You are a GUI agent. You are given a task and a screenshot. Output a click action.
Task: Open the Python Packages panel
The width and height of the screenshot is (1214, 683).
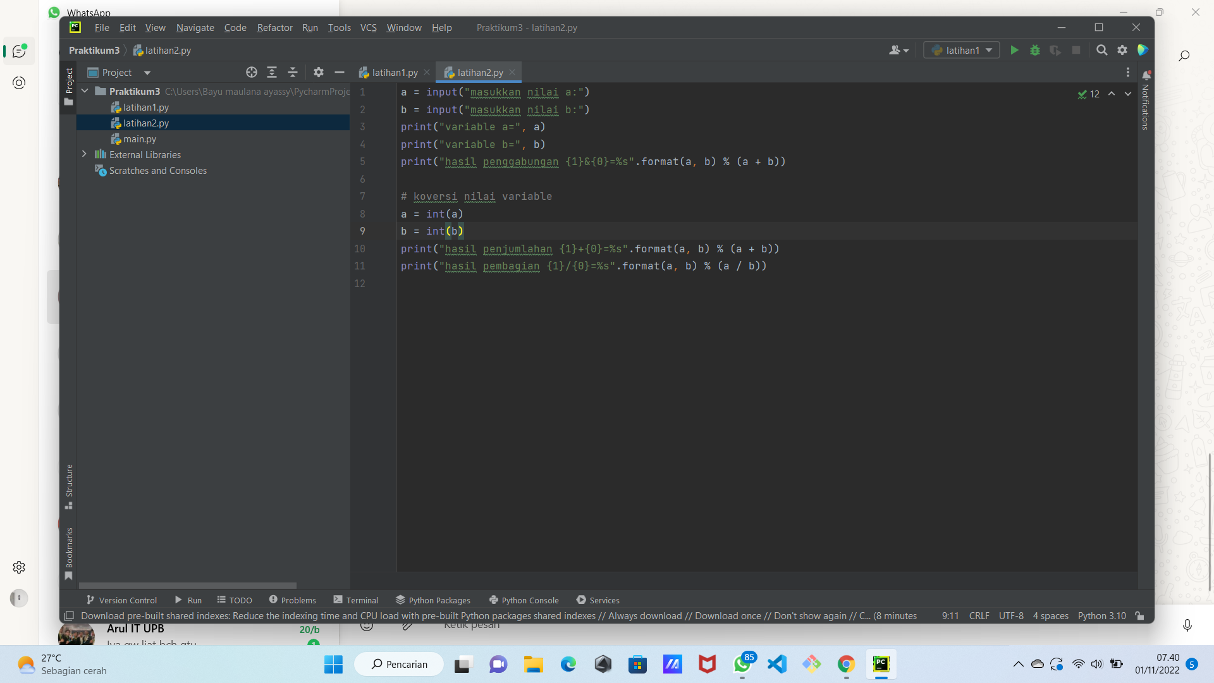pos(432,600)
